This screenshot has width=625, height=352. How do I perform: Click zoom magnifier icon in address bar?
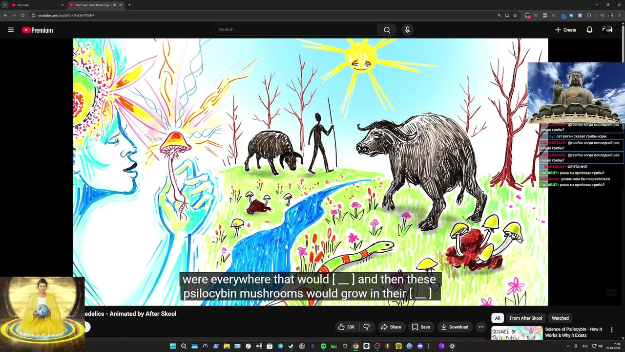point(500,15)
